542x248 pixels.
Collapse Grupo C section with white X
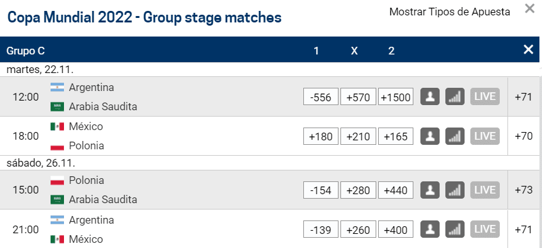[x=528, y=50]
